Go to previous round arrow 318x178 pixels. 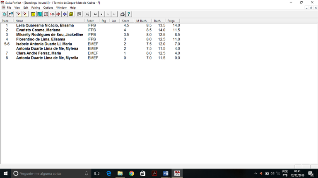(x=102, y=14)
